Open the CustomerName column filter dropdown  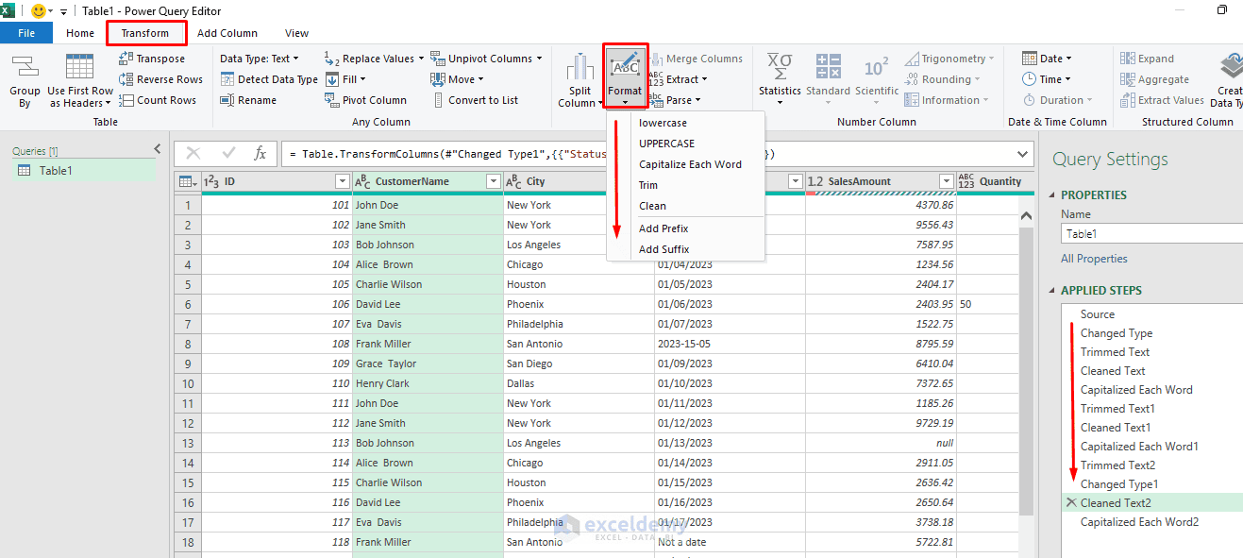pyautogui.click(x=493, y=181)
